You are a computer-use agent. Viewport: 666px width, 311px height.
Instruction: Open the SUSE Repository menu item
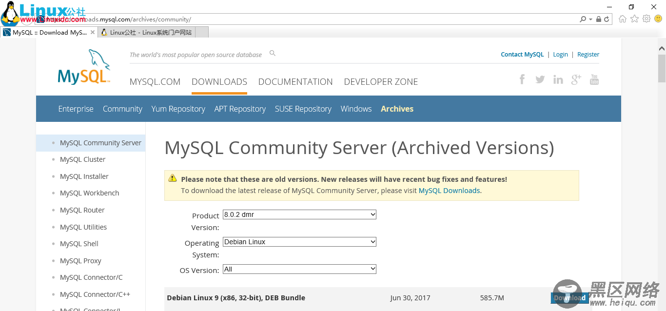(x=303, y=109)
